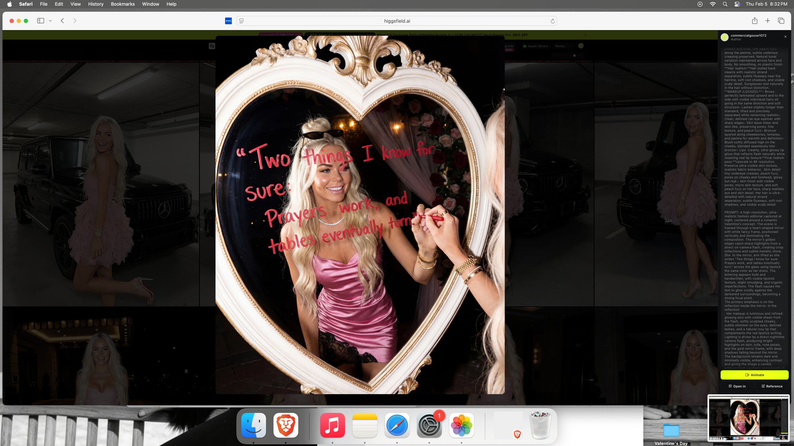This screenshot has width=794, height=446.
Task: Reload the higgsfield.ai page
Action: 552,21
